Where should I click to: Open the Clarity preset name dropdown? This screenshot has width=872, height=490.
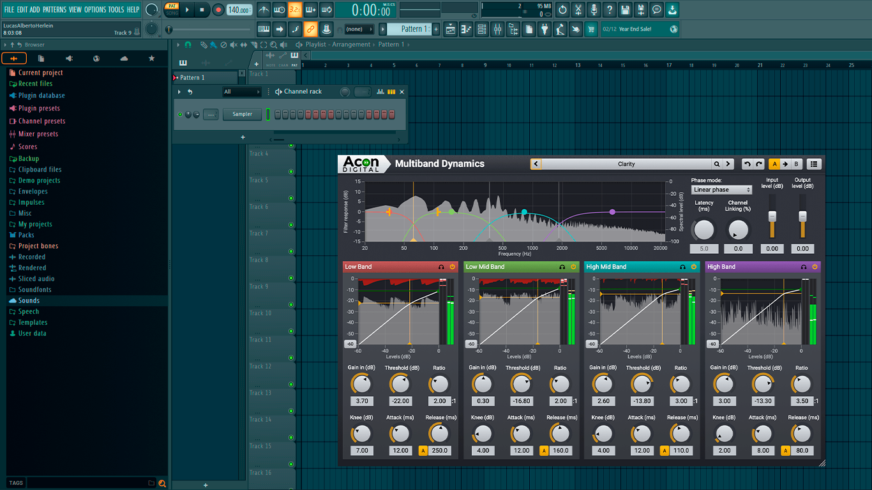coord(626,164)
